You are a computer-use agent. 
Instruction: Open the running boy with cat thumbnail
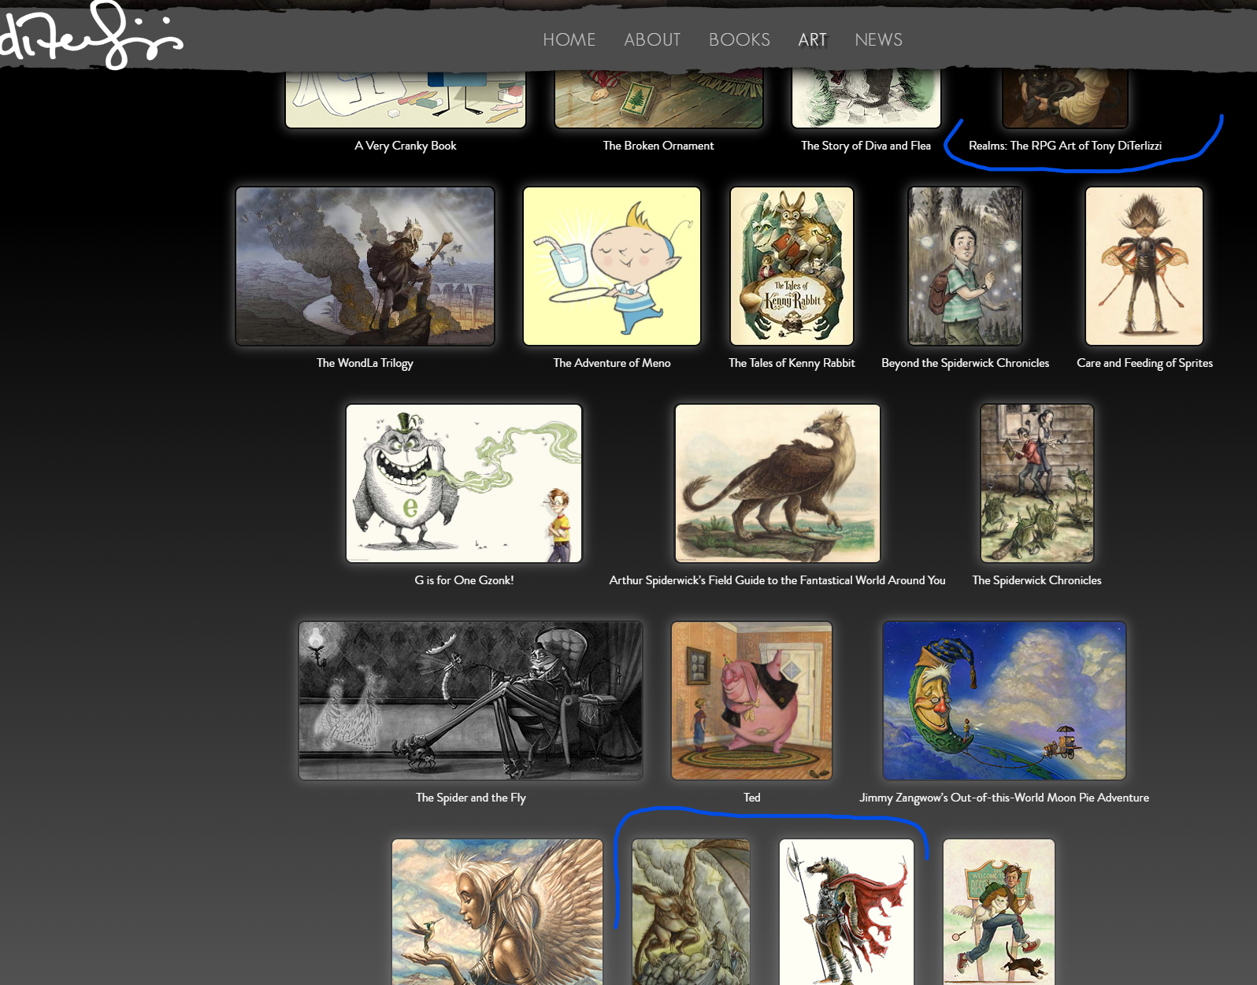(x=999, y=912)
